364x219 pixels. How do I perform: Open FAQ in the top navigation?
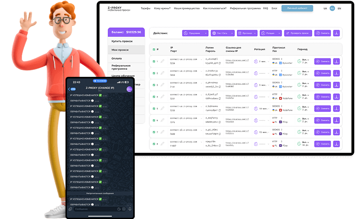266,8
